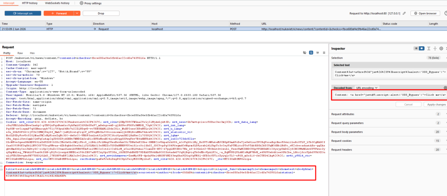Sort table by Direction column header
This screenshot has height=196, width=447.
[121, 24]
